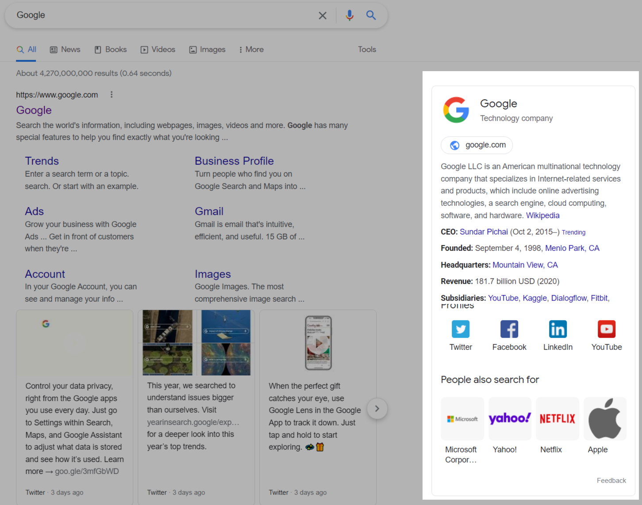Open the data privacy tweet video thumbnail

75,343
